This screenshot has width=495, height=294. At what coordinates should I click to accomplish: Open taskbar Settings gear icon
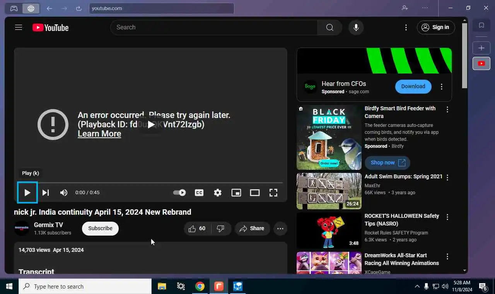[181, 286]
